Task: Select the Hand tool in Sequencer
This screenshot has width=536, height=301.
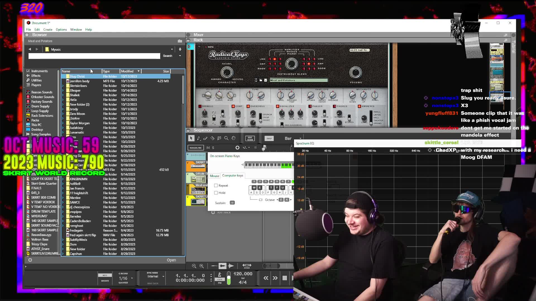Action: point(233,138)
